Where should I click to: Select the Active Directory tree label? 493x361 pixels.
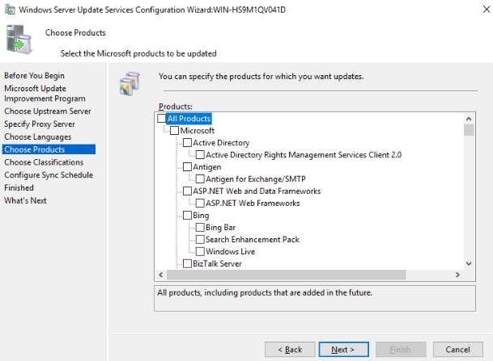coord(221,143)
